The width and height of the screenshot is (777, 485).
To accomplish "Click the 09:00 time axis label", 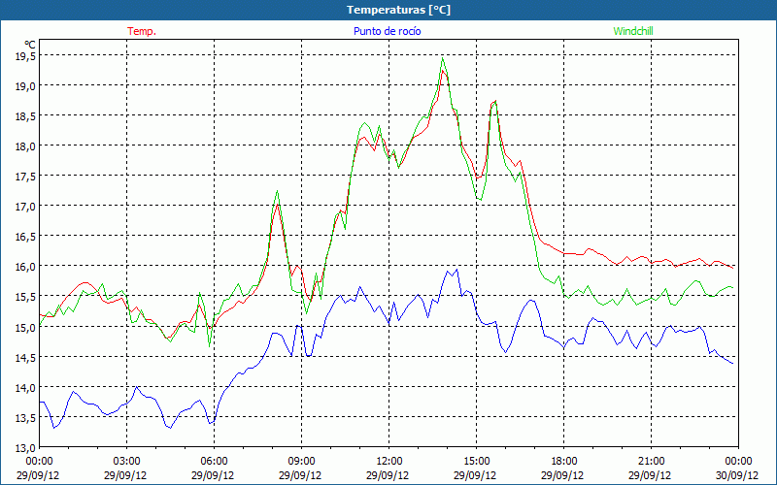I will [301, 462].
